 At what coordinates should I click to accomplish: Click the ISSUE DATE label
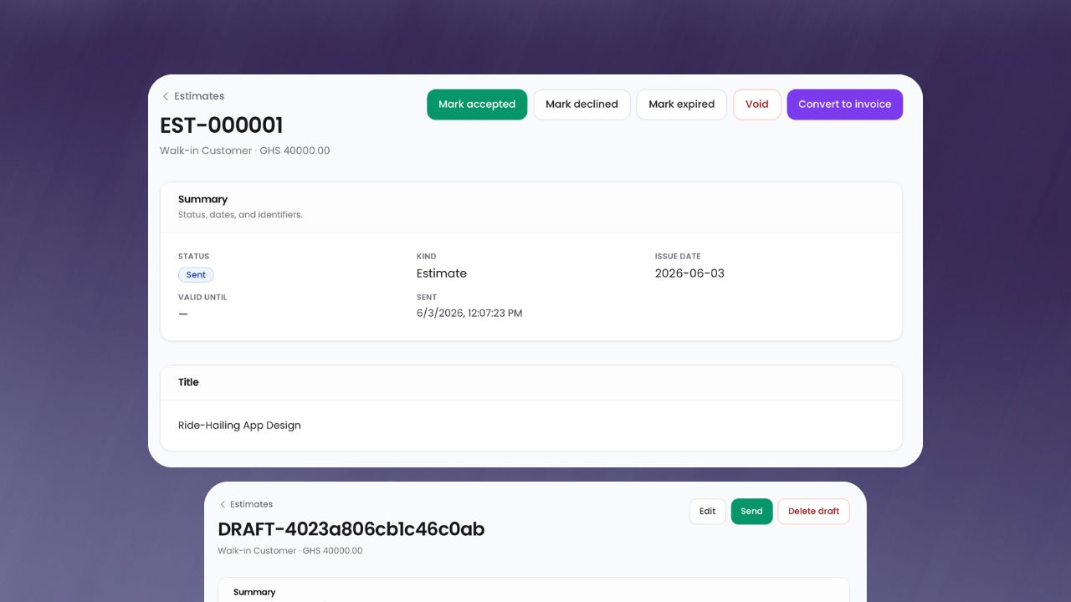[678, 257]
